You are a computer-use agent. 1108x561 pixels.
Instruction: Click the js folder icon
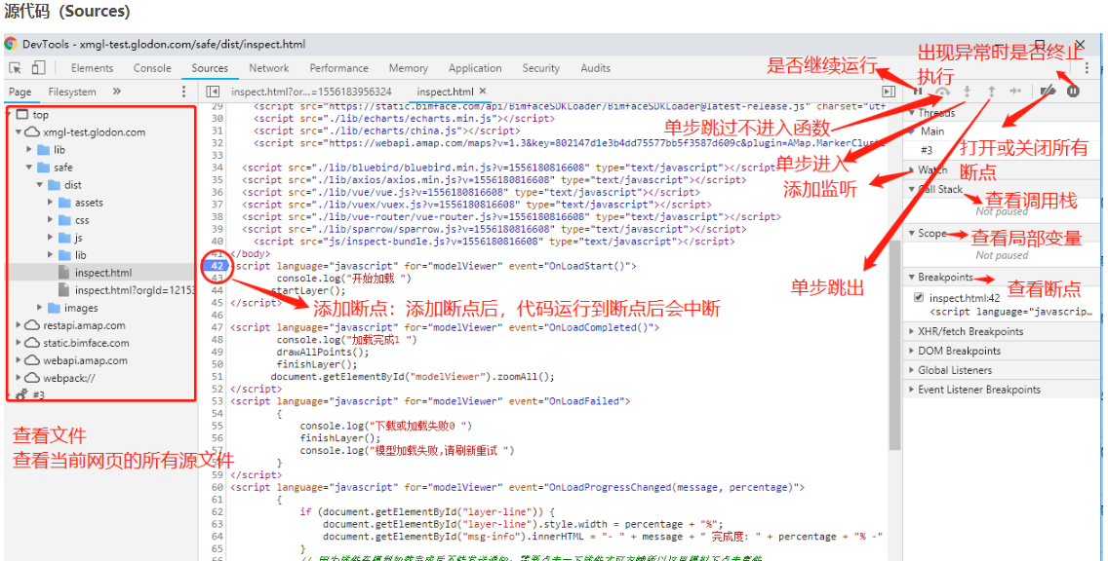pos(64,238)
